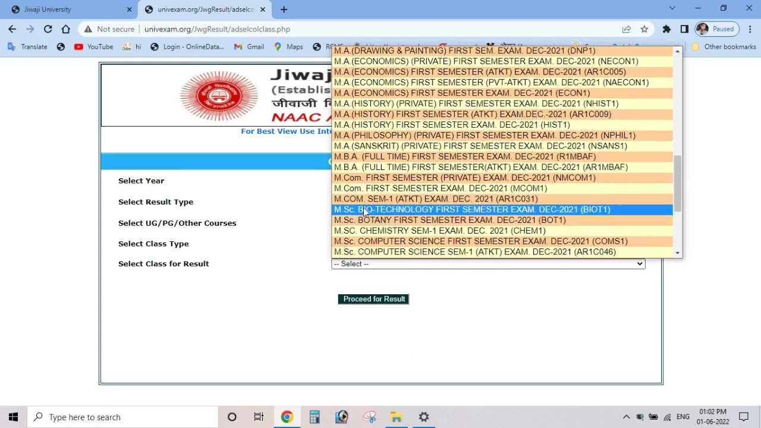Click the address bar URL

point(217,29)
